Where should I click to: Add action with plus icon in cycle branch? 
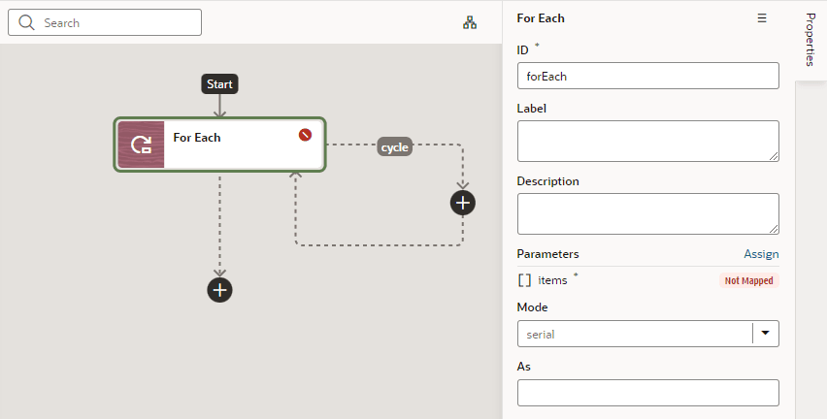click(x=463, y=203)
